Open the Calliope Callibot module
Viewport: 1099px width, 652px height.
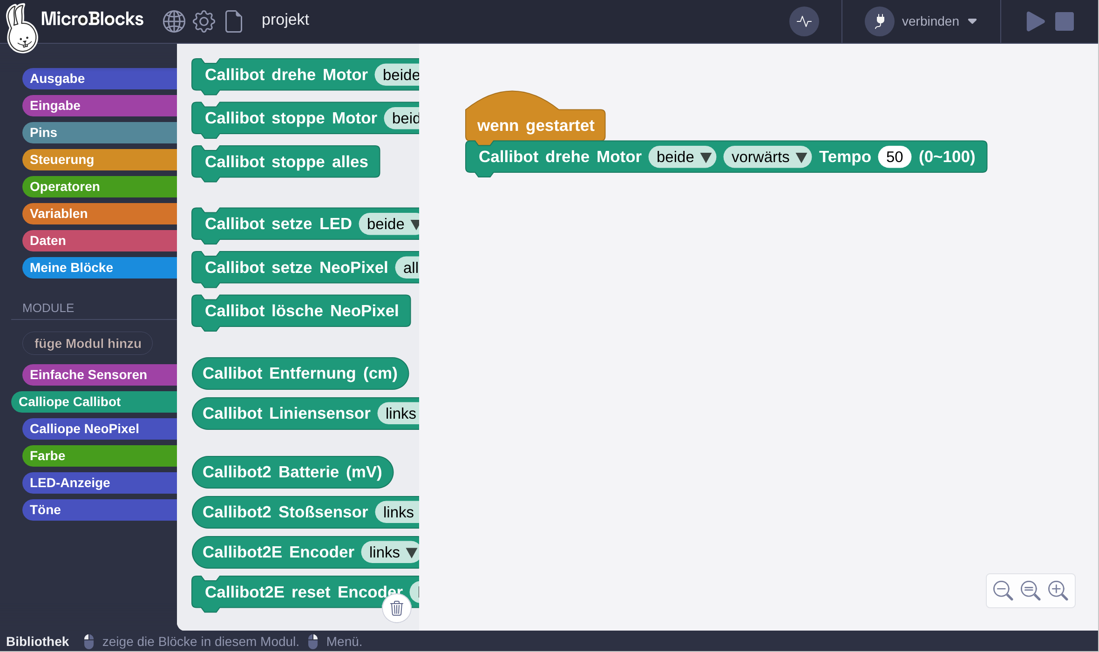coord(94,401)
